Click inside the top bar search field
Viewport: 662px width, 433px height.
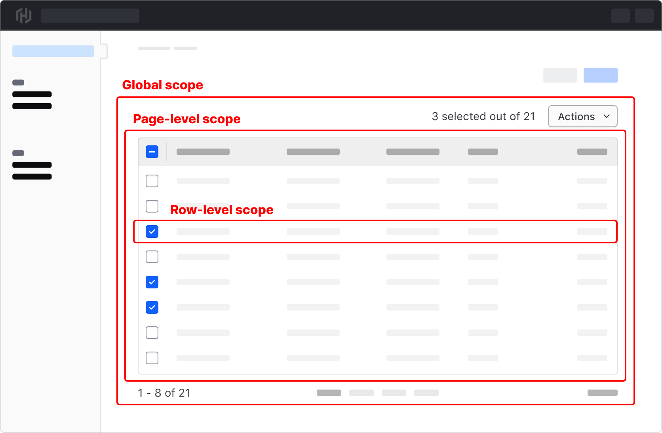(90, 15)
